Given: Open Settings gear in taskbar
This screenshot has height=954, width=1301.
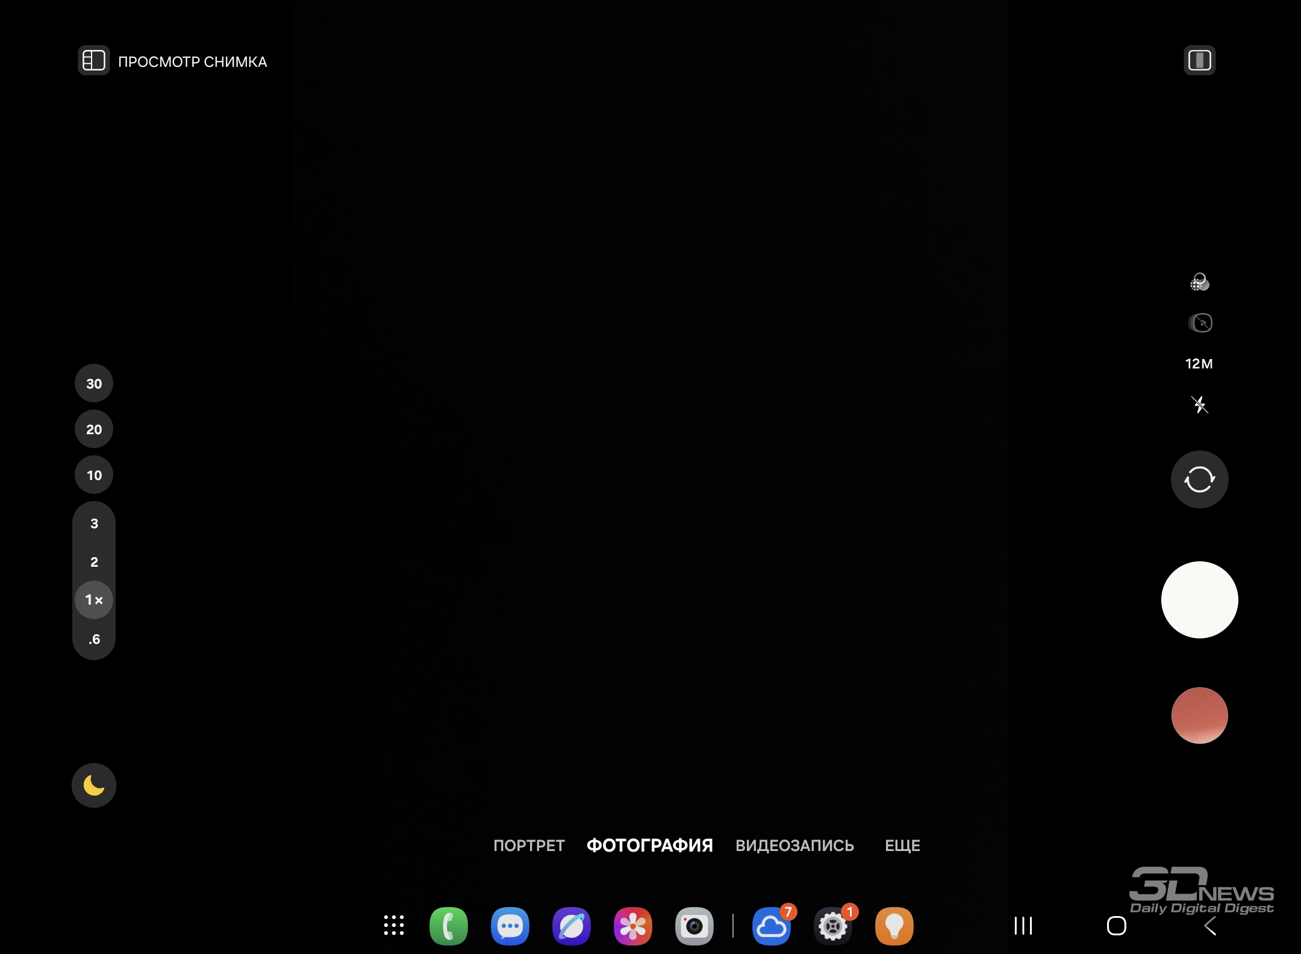Looking at the screenshot, I should tap(832, 926).
